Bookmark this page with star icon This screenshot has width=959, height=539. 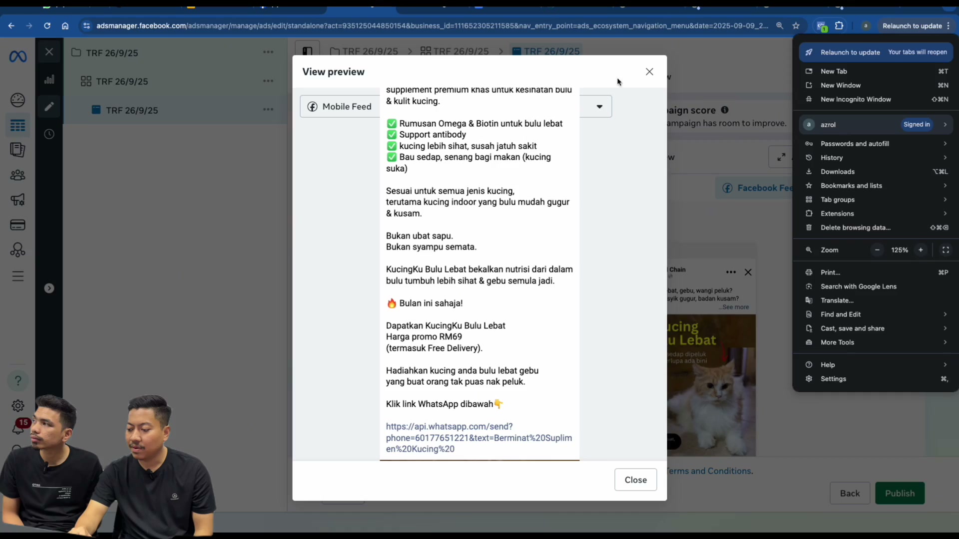[x=796, y=26]
